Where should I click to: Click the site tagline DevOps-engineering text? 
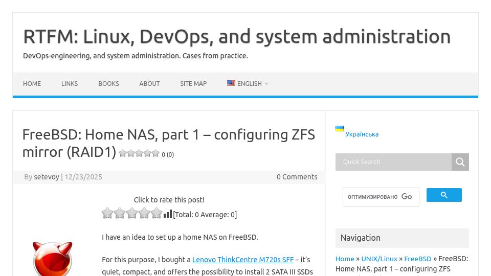point(135,56)
